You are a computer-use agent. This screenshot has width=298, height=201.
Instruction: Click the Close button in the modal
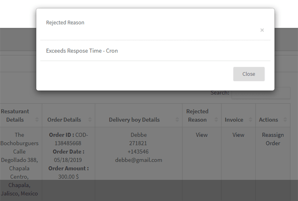pos(249,74)
